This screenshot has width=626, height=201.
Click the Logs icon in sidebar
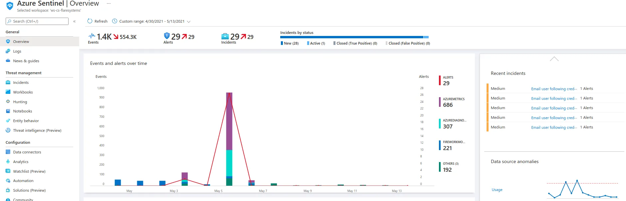point(8,51)
